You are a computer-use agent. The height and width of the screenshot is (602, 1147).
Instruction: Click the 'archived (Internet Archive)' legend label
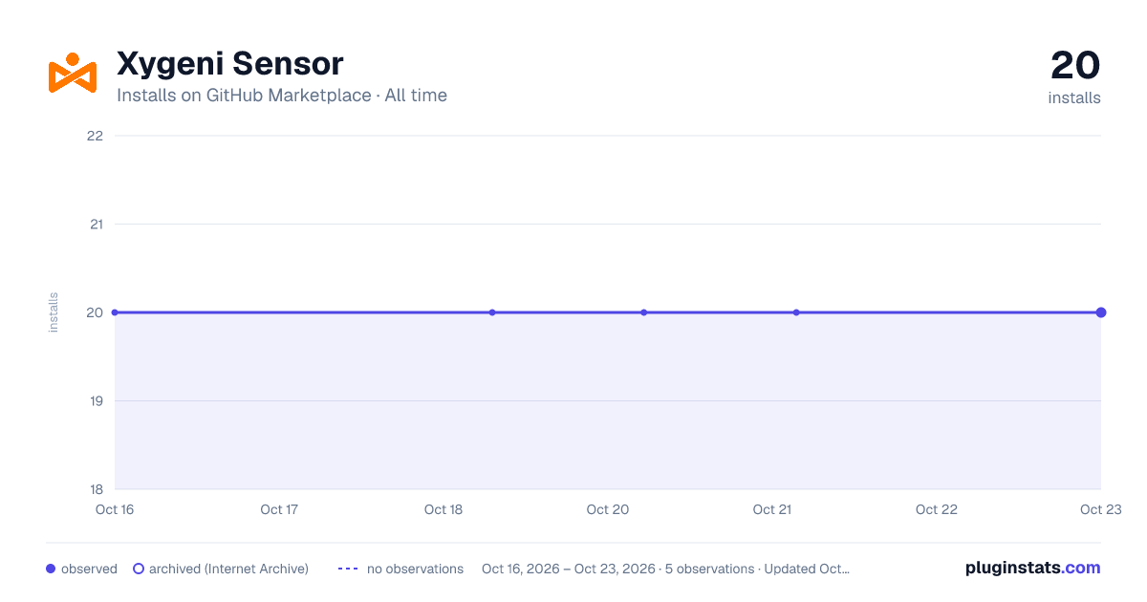(x=228, y=569)
